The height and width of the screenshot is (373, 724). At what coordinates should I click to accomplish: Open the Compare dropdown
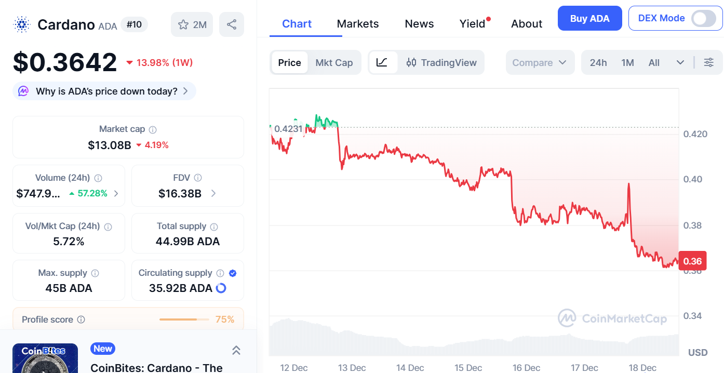tap(540, 62)
